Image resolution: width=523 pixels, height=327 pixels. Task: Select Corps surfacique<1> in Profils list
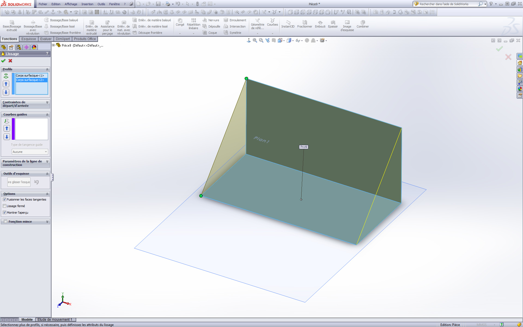[x=31, y=75]
